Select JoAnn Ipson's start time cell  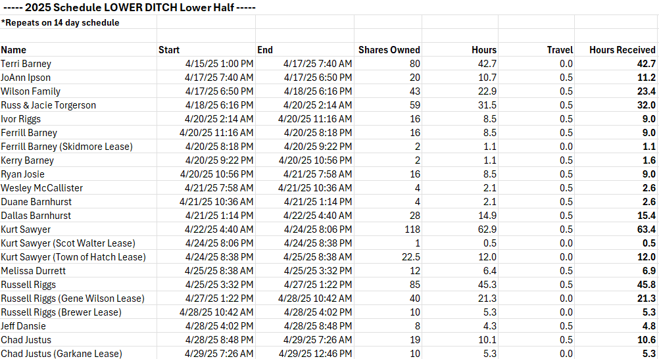tap(206, 78)
